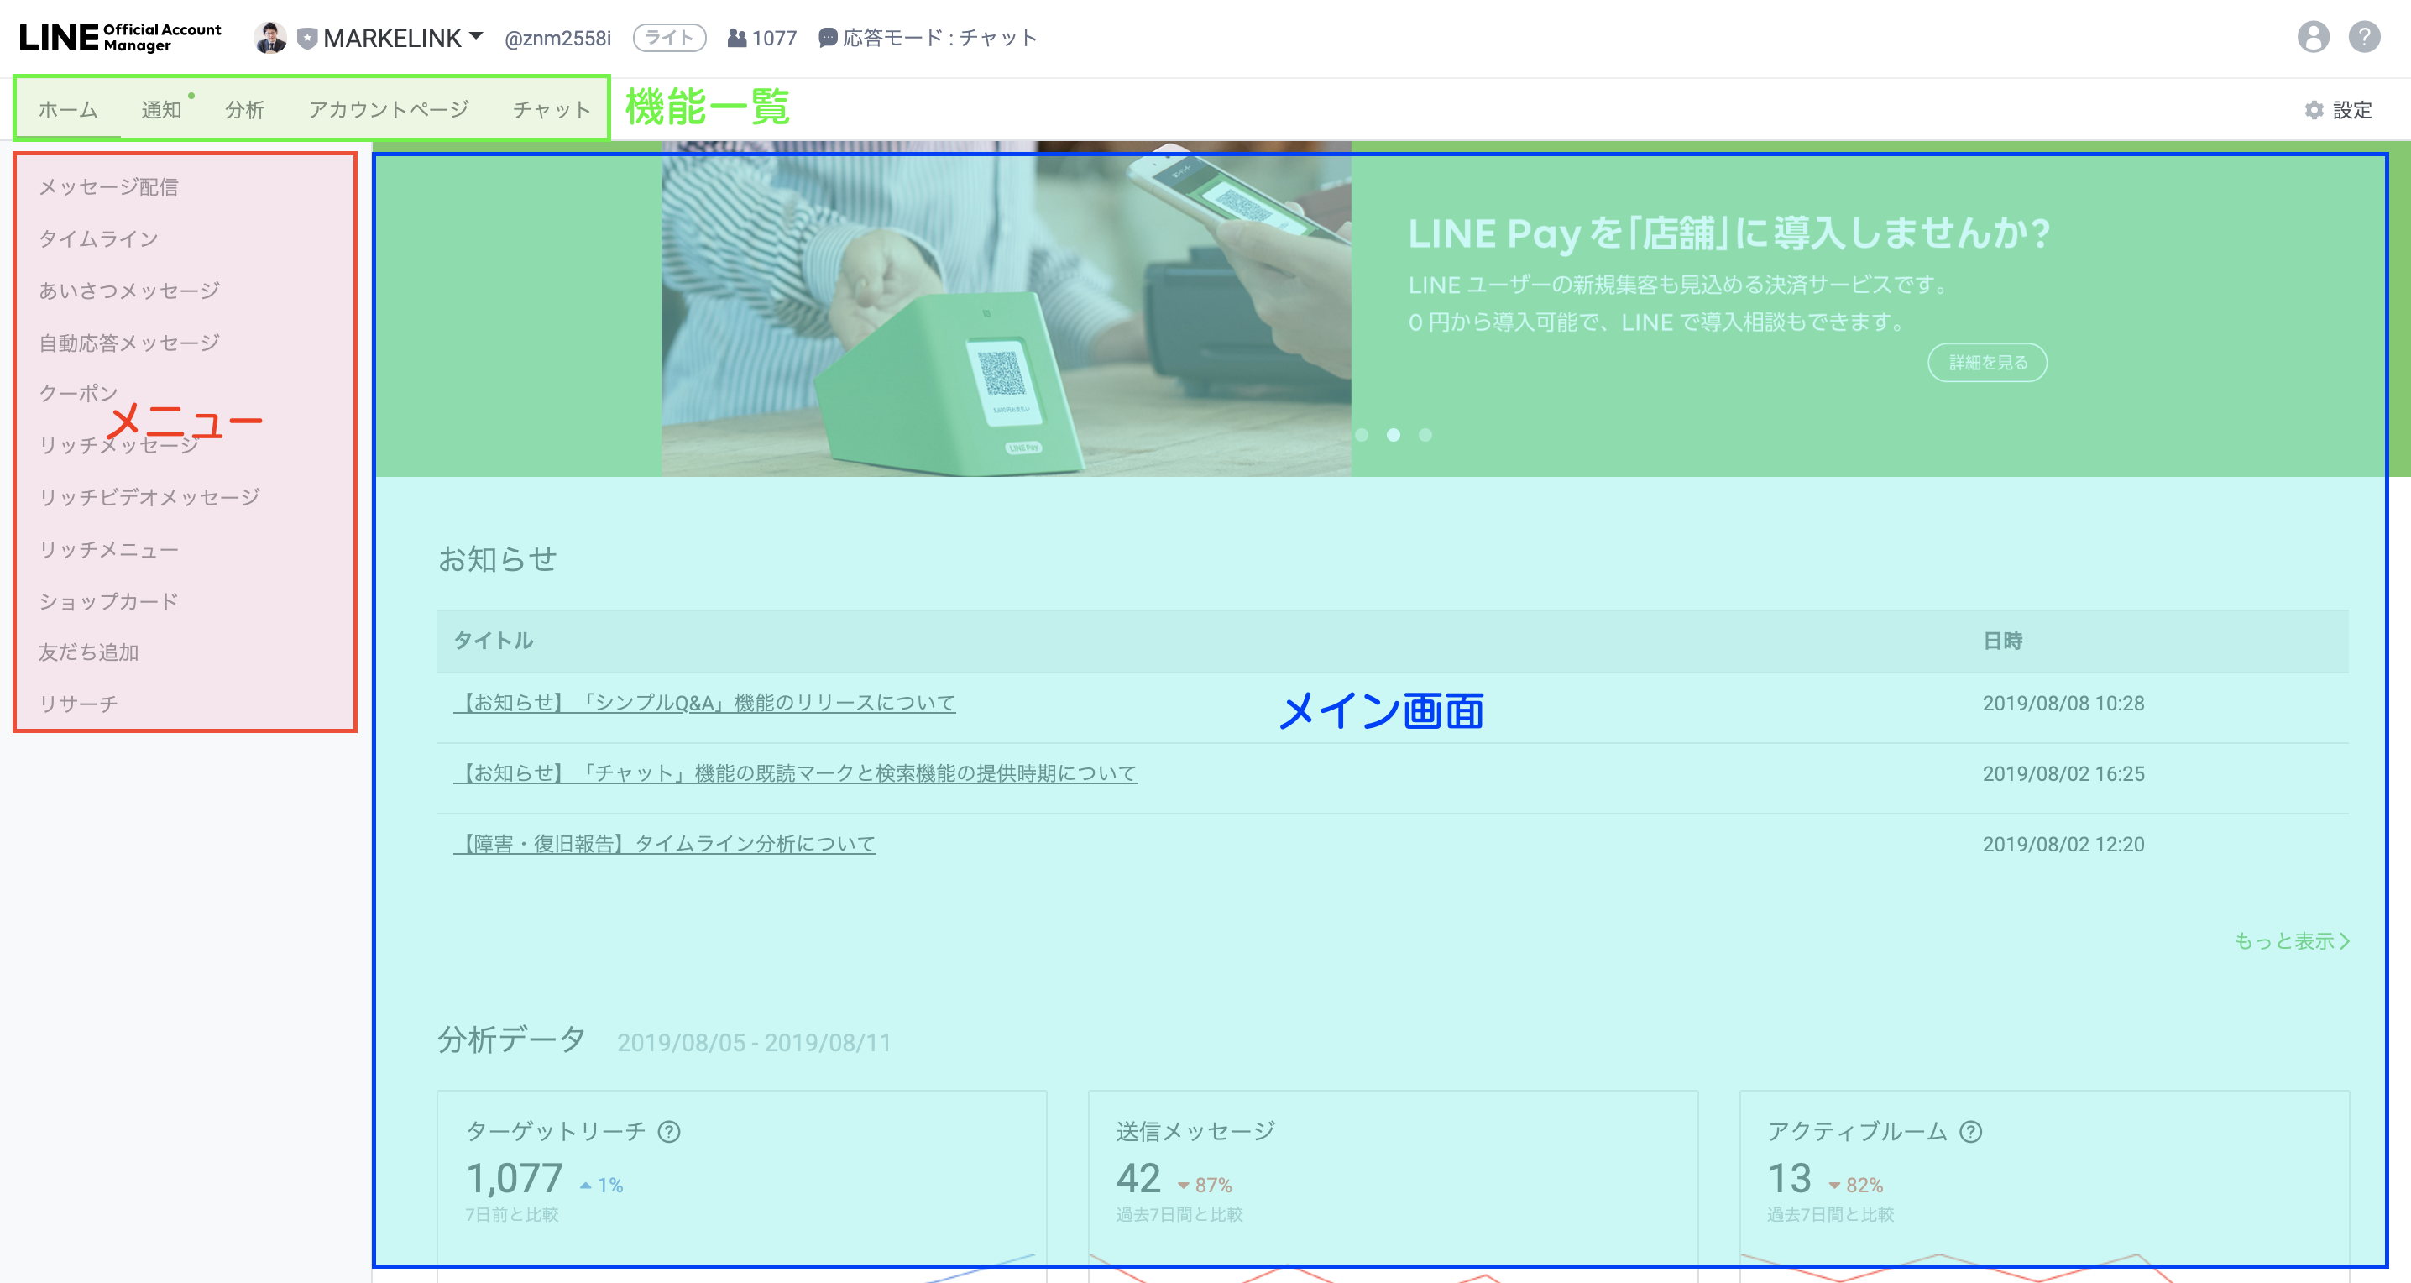Open the help question mark icon

pyautogui.click(x=2364, y=38)
